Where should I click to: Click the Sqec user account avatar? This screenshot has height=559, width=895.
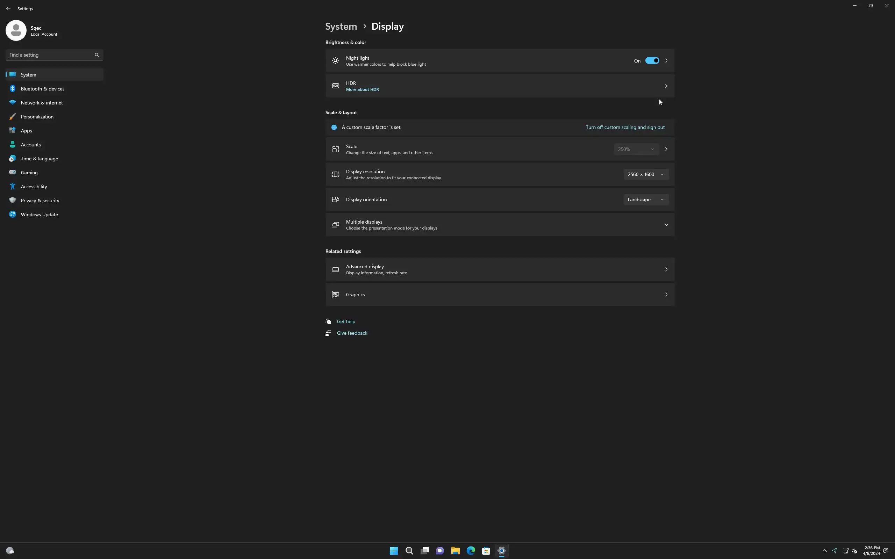click(x=16, y=31)
